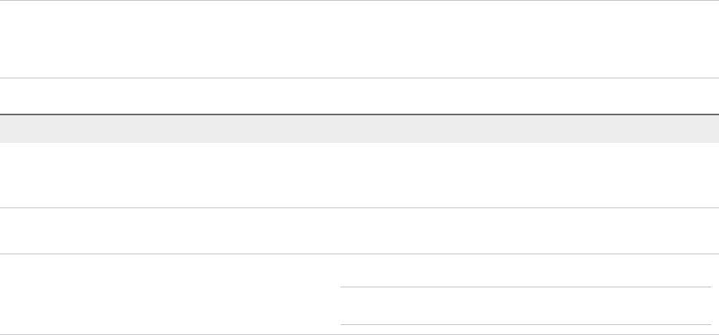The height and width of the screenshot is (335, 719).
Task: Click the last sub-row below the short divider lines
Action: (x=525, y=329)
